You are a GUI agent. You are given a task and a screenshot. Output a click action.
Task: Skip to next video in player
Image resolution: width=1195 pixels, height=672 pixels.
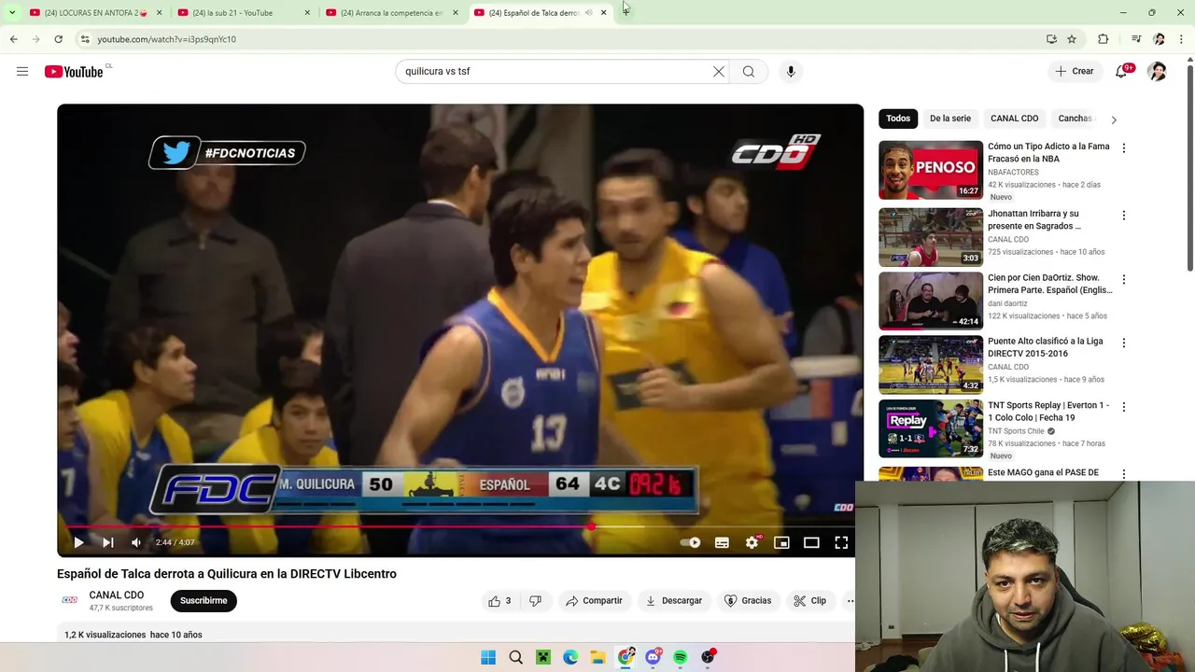[107, 542]
